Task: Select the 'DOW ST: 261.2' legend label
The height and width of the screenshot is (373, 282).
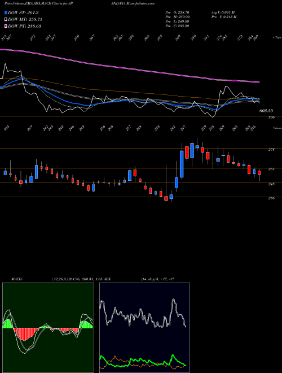Action: tap(23, 12)
